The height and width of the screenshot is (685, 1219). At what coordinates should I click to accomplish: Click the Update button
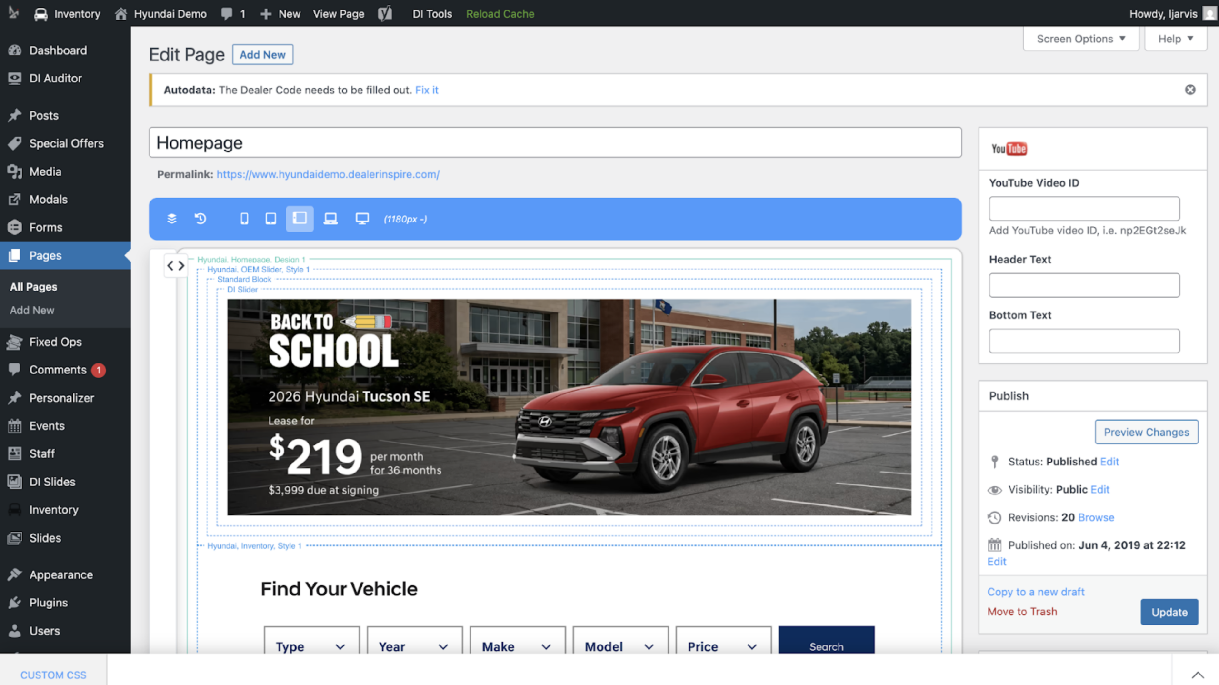point(1169,612)
